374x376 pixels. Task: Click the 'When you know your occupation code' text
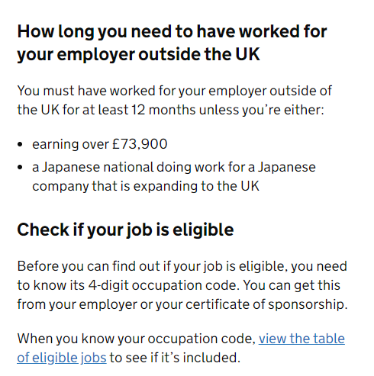point(136,339)
